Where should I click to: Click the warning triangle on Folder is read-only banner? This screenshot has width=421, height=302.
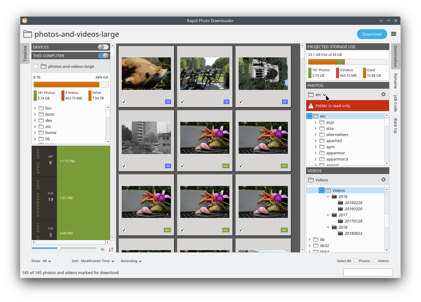click(x=311, y=105)
